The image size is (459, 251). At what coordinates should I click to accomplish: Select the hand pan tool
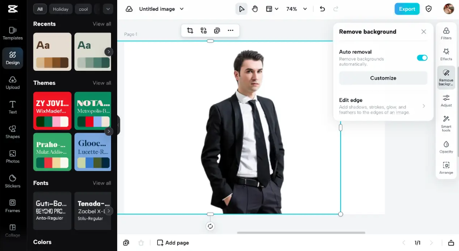pyautogui.click(x=255, y=9)
